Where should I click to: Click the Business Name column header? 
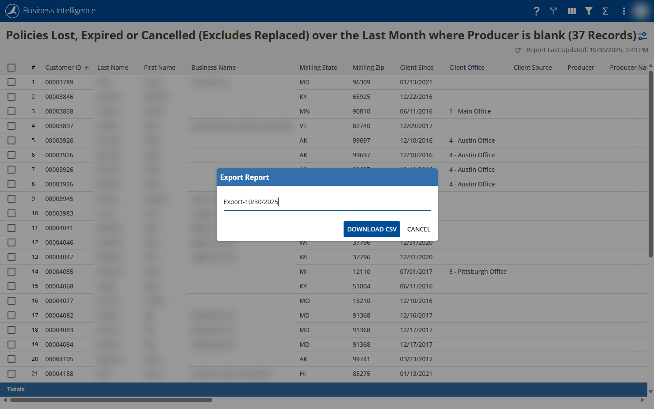click(x=214, y=68)
